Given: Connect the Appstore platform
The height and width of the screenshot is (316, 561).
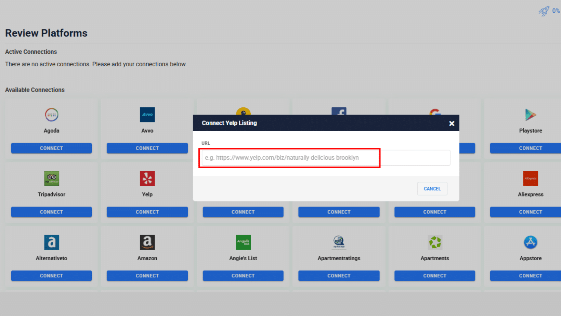Looking at the screenshot, I should pos(525,276).
